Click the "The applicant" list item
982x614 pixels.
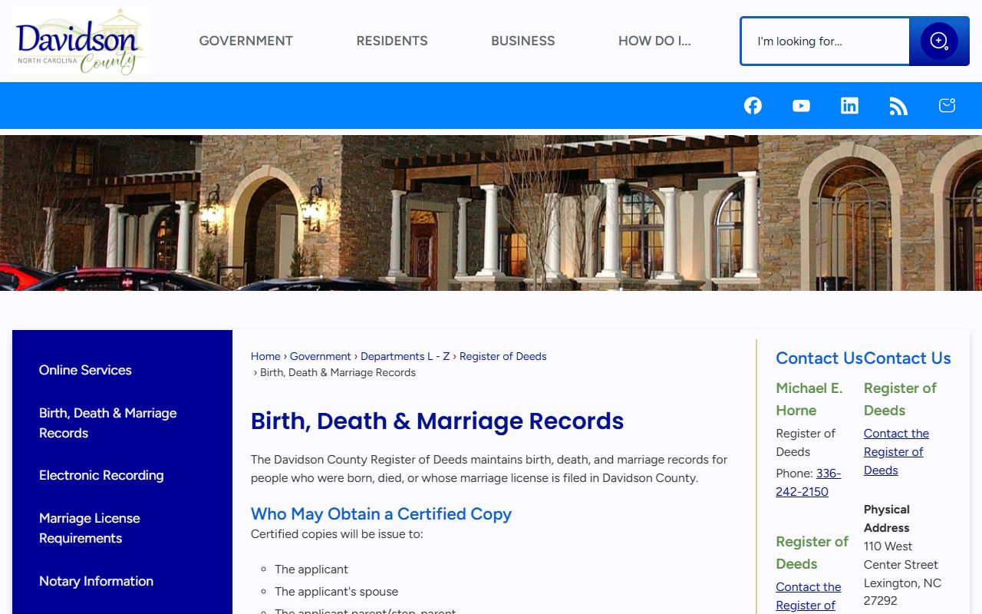[x=311, y=569]
